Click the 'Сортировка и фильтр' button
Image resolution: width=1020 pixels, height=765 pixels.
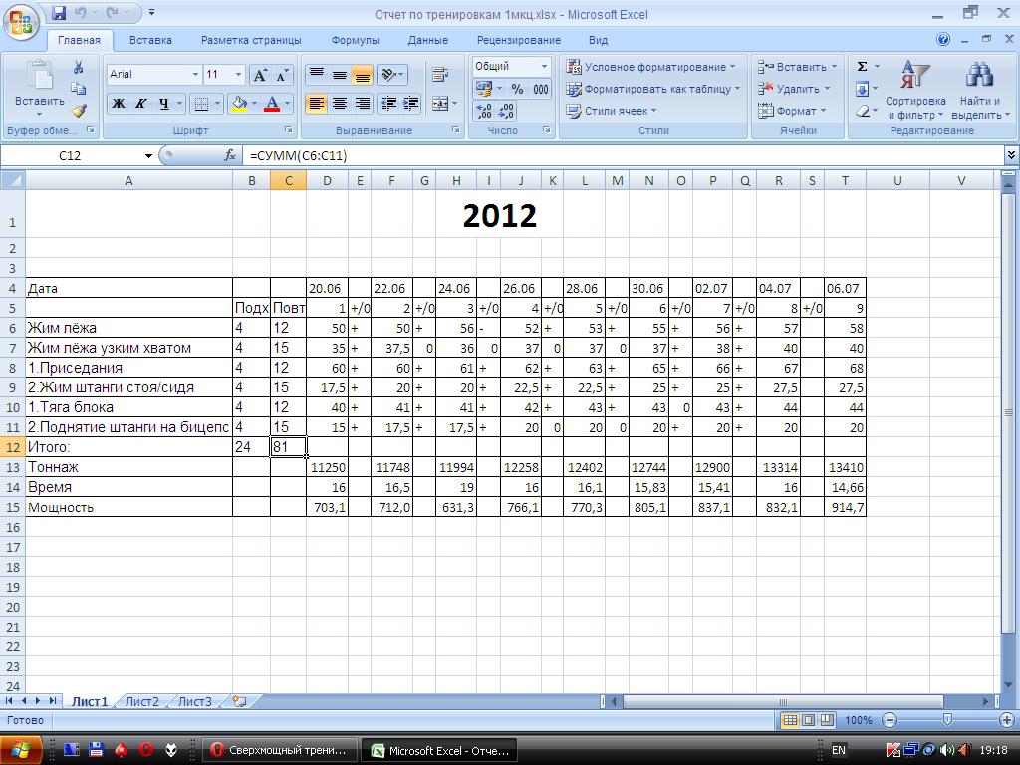point(914,90)
